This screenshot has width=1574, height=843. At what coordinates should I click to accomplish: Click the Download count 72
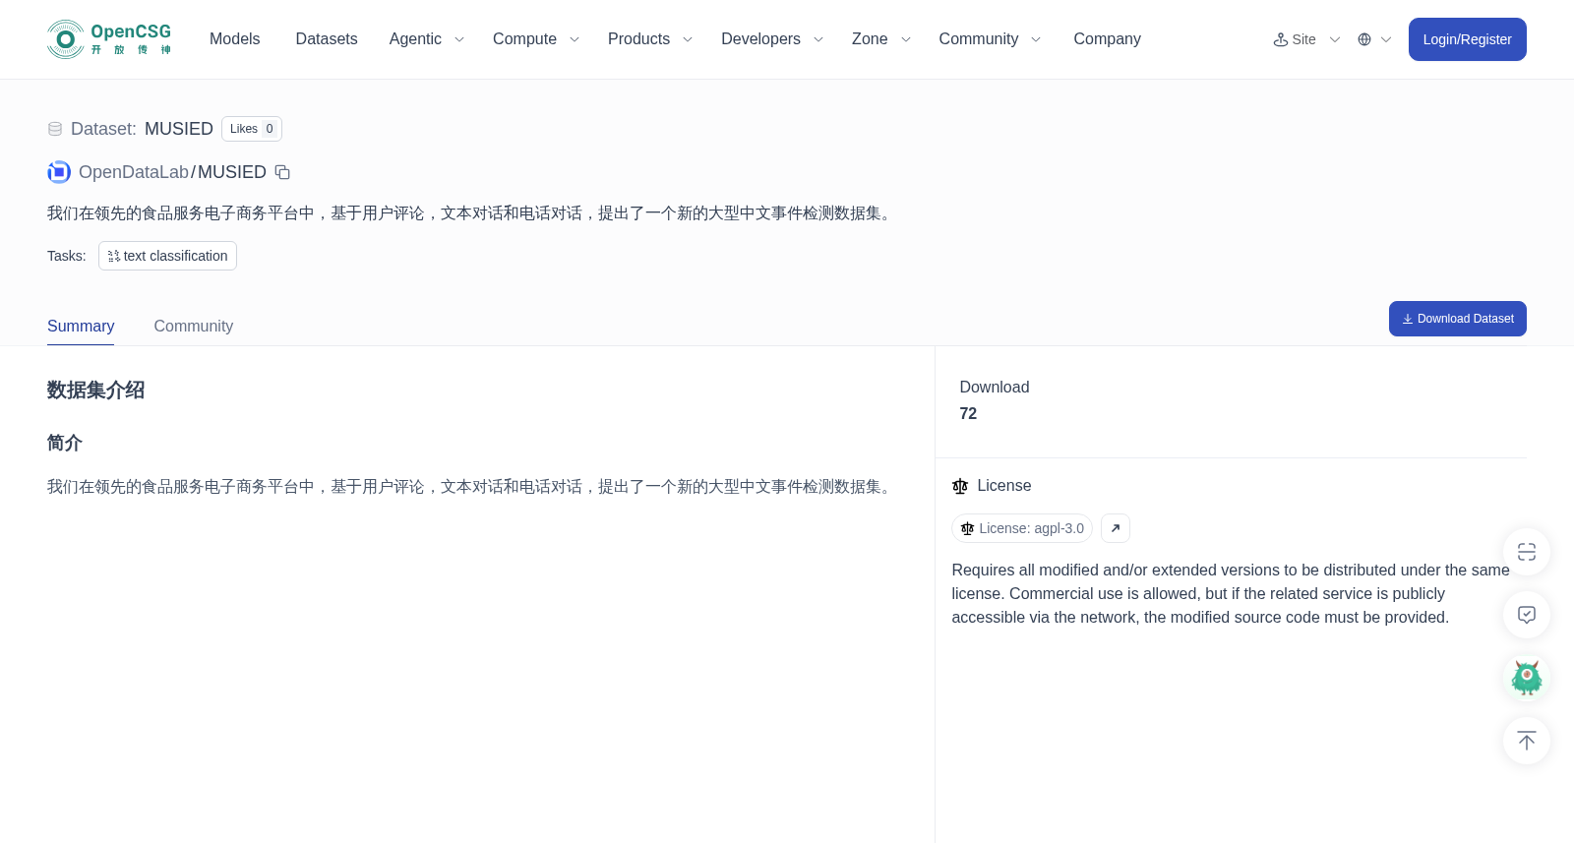968,414
